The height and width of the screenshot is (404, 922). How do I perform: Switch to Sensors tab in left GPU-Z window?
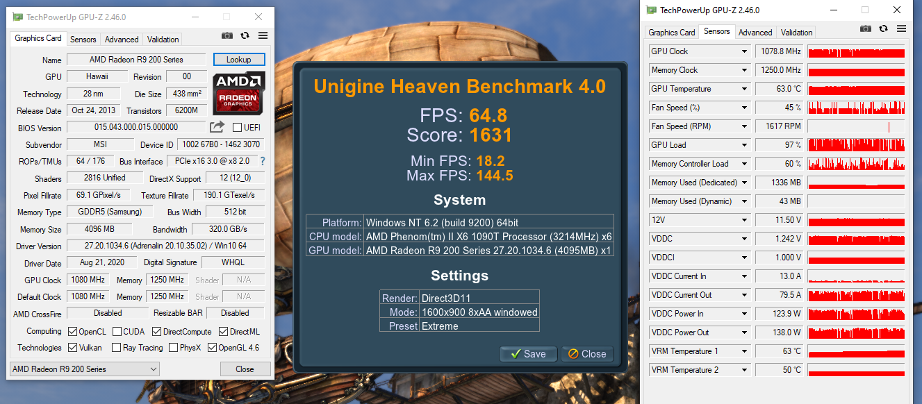pyautogui.click(x=83, y=40)
